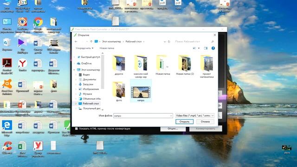Viewport: 297px width, 167px height.
Task: Open the Yandex browser desktop shortcut
Action: [23, 65]
